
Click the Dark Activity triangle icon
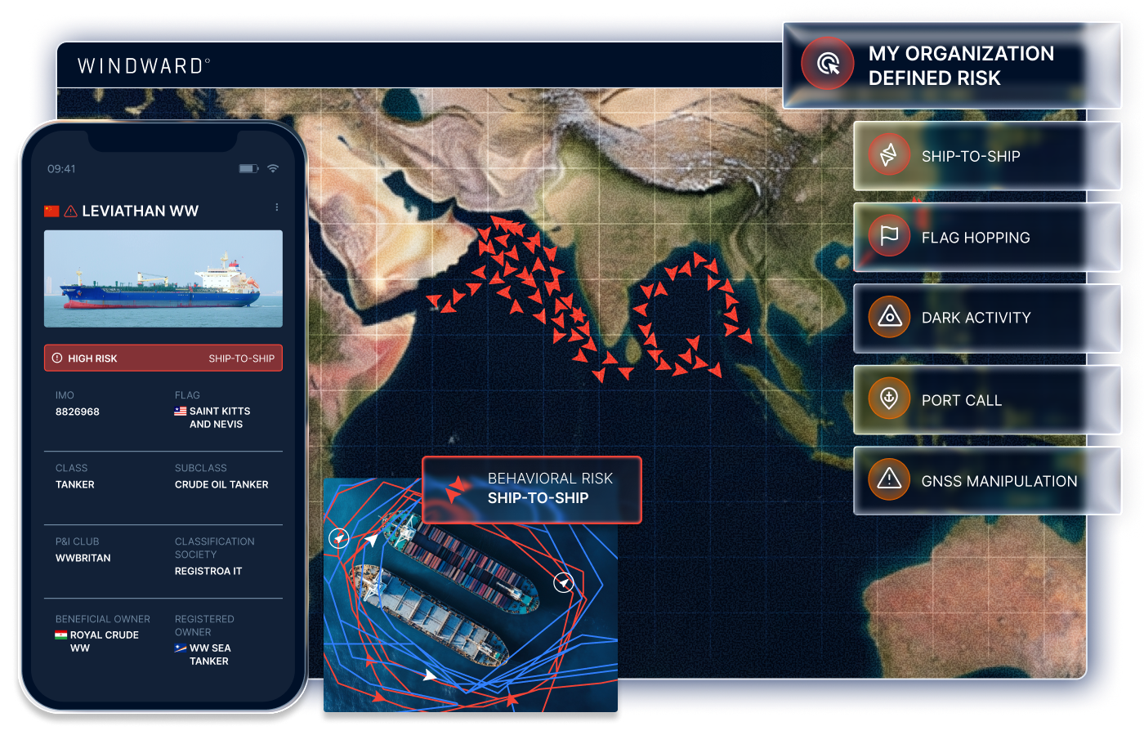pyautogui.click(x=889, y=317)
